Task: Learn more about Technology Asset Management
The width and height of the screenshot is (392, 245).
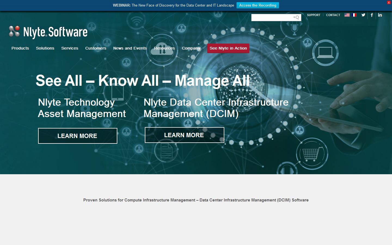Action: tap(78, 136)
